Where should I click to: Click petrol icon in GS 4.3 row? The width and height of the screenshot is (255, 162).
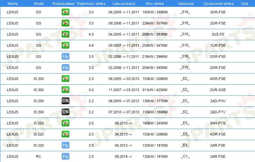click(65, 34)
